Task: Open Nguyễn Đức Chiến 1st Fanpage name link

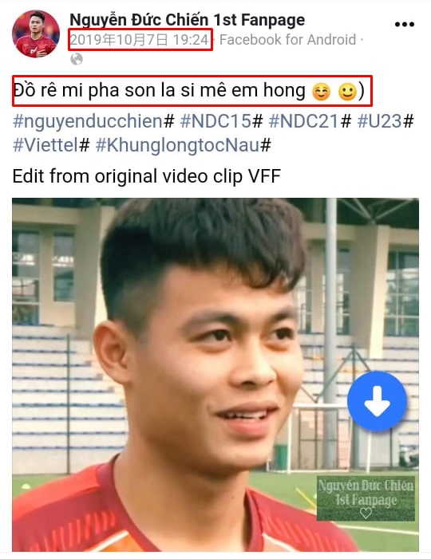Action: (x=187, y=20)
